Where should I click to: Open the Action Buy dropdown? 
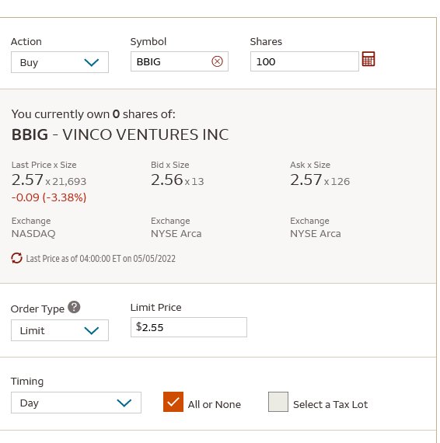coord(60,62)
